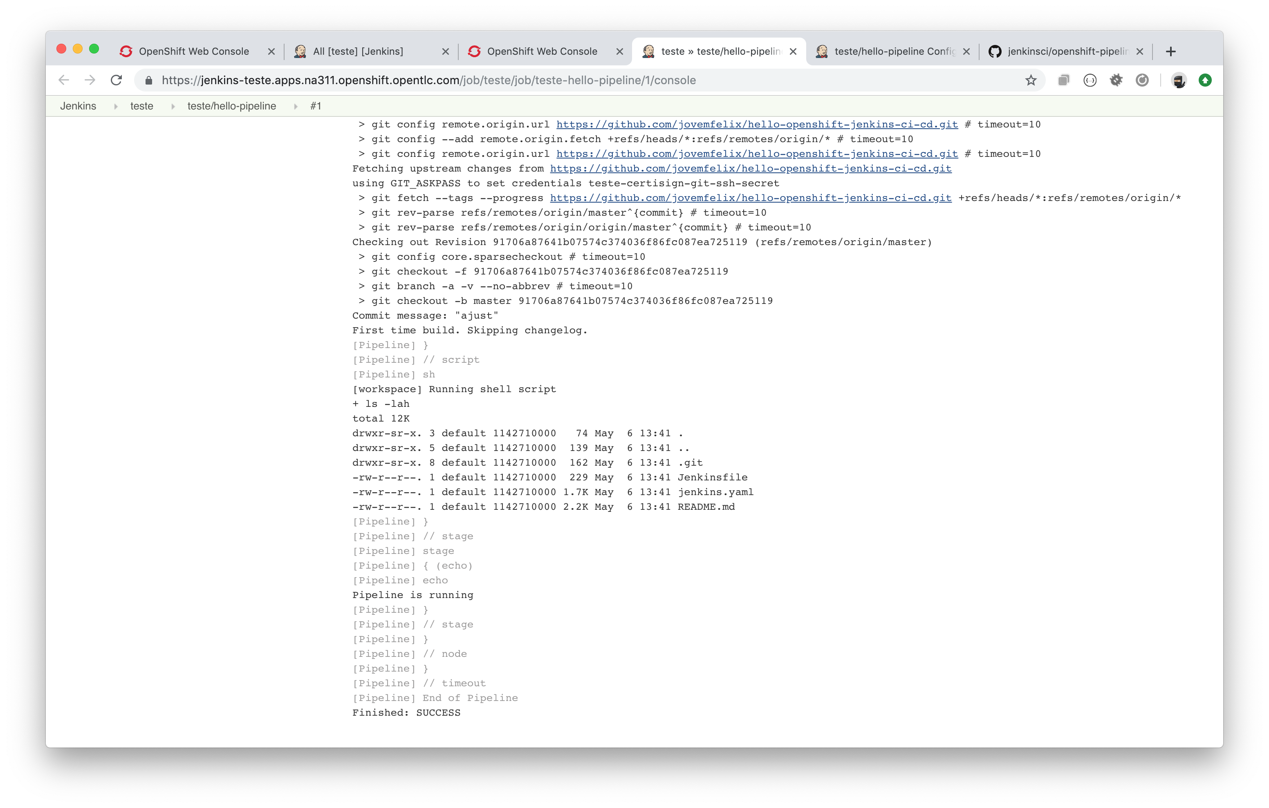
Task: Switch to All [teste] [Jenkins] tab
Action: [x=359, y=51]
